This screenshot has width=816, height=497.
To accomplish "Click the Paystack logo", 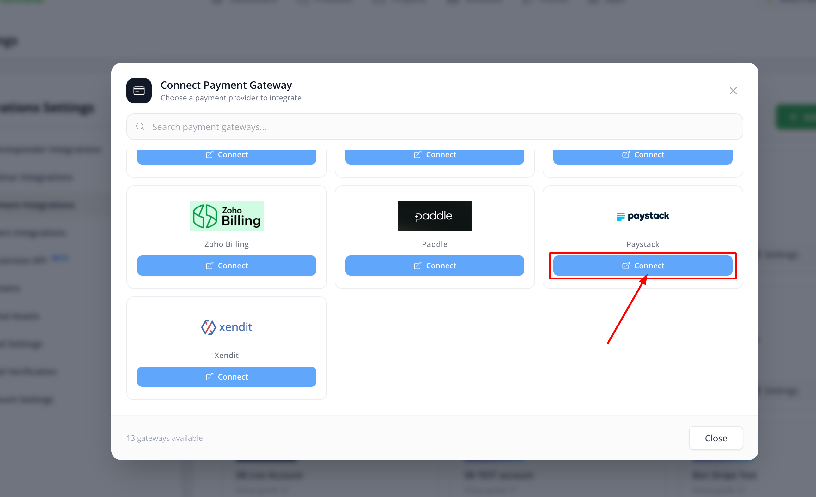I will pos(642,216).
